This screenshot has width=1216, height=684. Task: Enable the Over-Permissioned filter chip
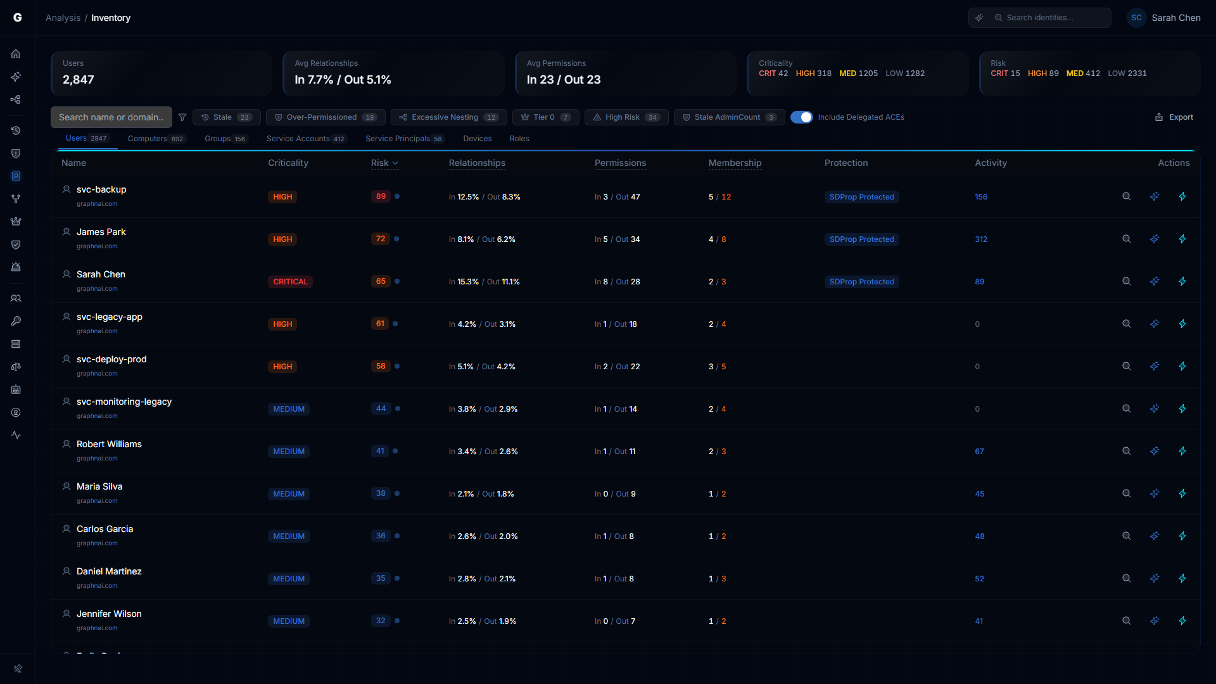326,117
